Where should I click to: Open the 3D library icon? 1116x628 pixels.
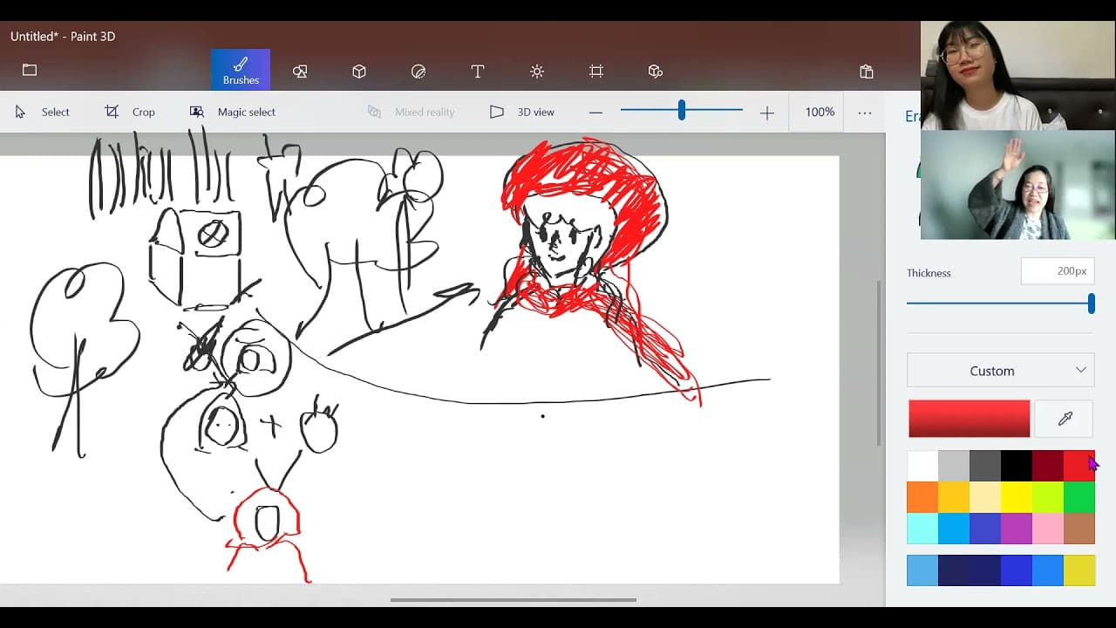coord(656,72)
